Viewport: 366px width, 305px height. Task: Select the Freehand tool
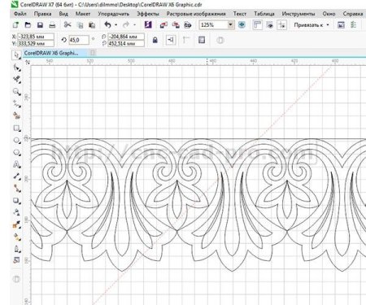coord(16,104)
